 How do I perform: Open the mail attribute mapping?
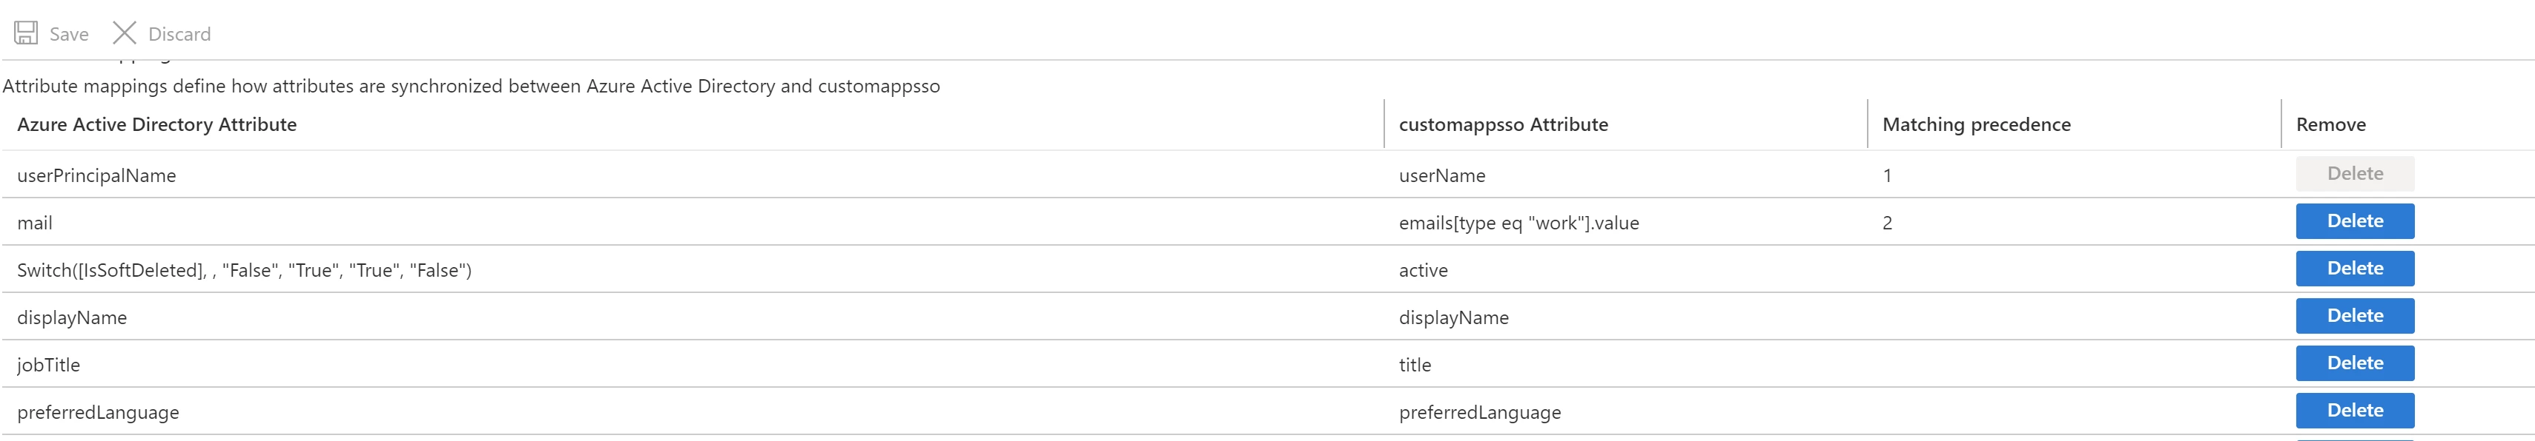(x=34, y=223)
